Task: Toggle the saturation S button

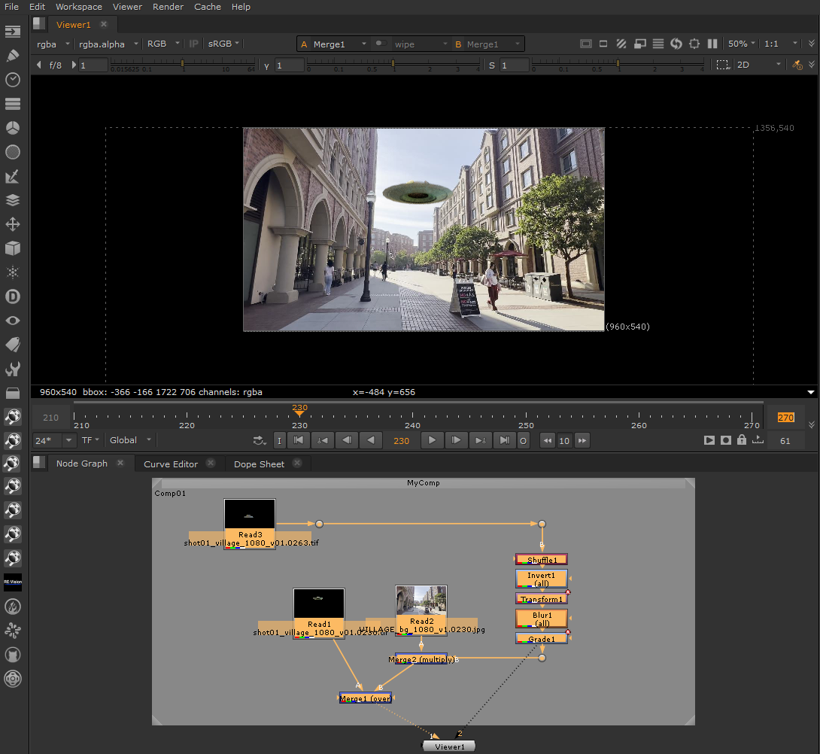Action: pos(491,65)
